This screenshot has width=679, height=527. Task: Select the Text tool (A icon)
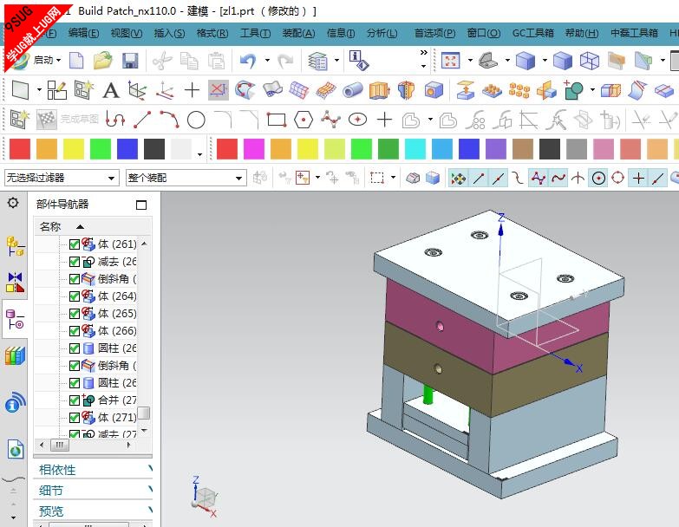[x=111, y=90]
